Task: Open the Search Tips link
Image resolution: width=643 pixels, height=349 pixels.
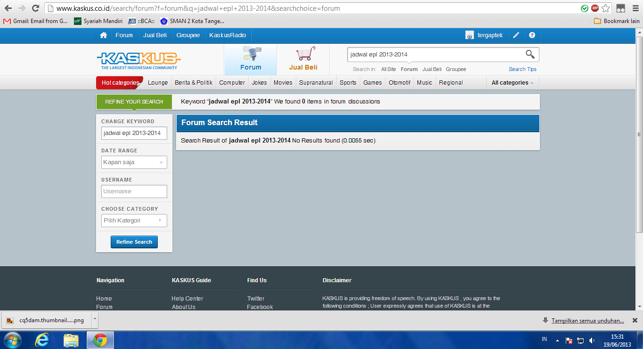Action: [522, 69]
